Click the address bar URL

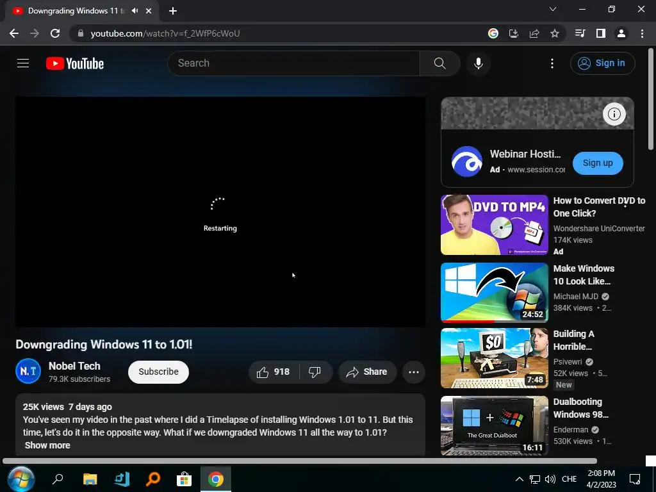[x=165, y=33]
